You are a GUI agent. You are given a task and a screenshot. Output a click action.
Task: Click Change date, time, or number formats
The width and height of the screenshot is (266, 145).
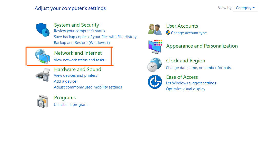[198, 68]
